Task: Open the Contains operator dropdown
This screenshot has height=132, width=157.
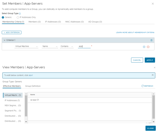Action: (67, 46)
